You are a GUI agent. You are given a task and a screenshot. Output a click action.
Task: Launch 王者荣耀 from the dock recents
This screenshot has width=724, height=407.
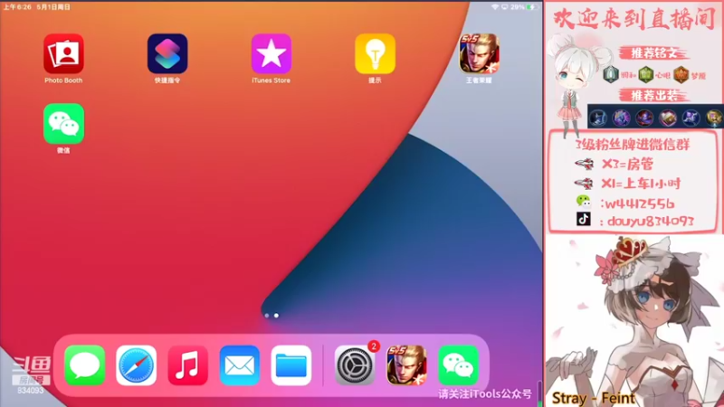coord(406,365)
